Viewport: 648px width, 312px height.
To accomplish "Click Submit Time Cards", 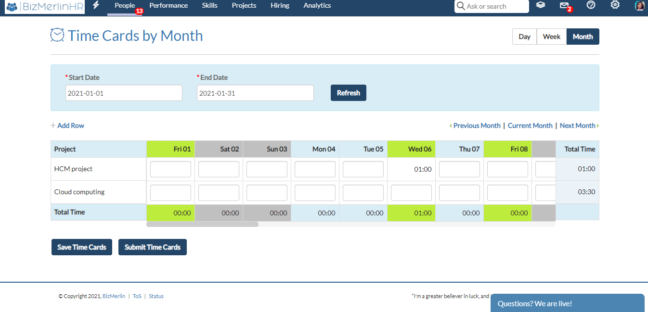I will coord(152,247).
